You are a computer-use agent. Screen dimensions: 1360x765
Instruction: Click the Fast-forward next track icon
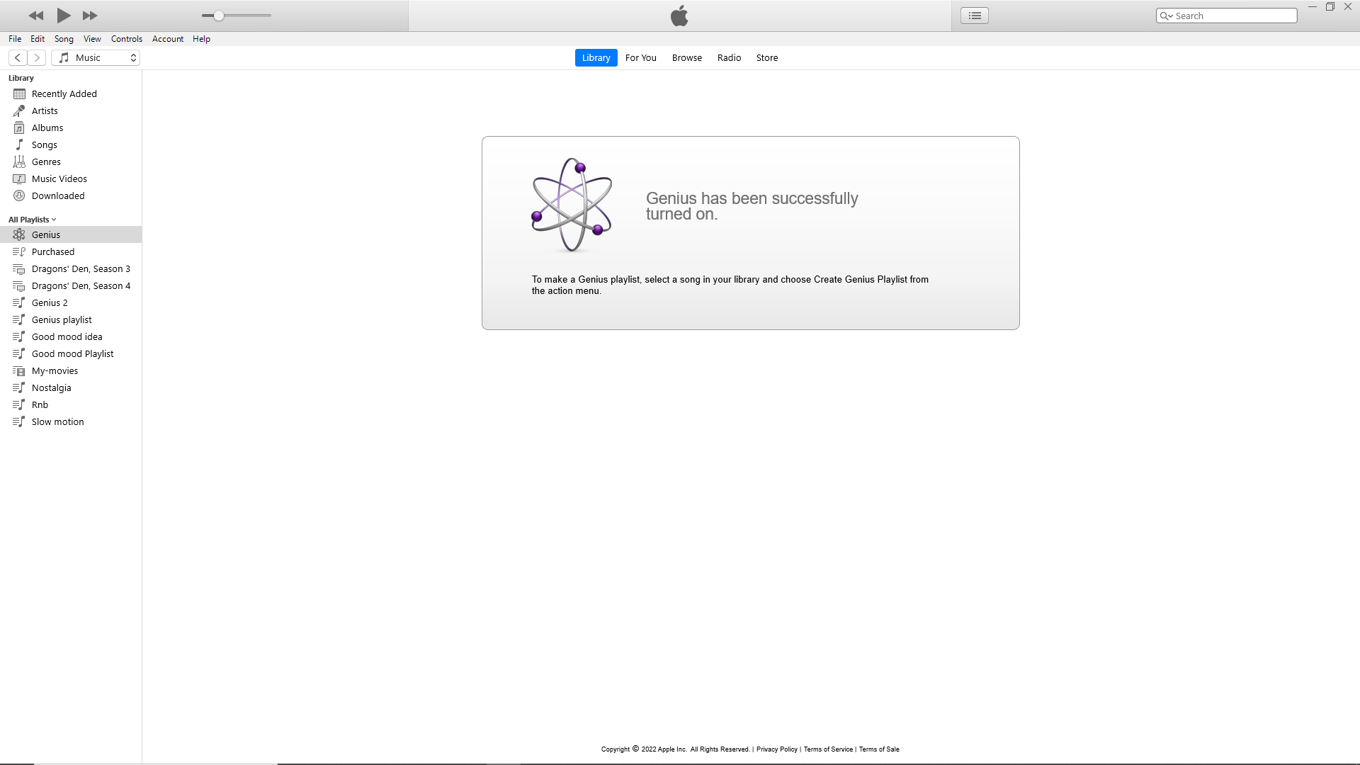pyautogui.click(x=90, y=16)
